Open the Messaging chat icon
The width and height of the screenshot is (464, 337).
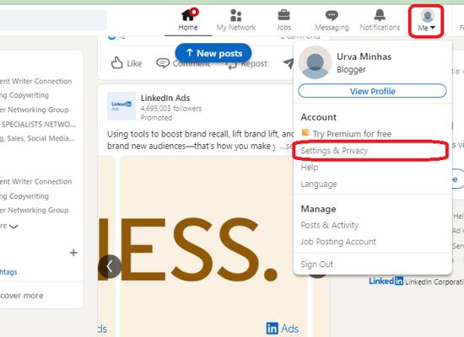pyautogui.click(x=332, y=15)
